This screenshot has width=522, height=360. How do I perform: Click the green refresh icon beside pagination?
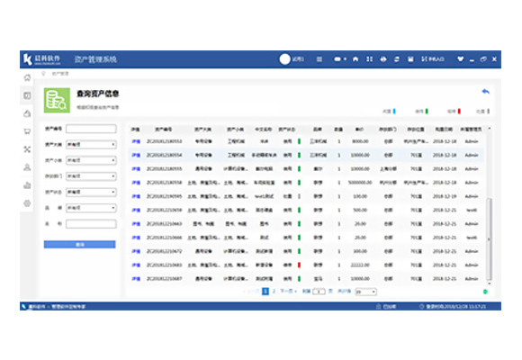pos(485,292)
